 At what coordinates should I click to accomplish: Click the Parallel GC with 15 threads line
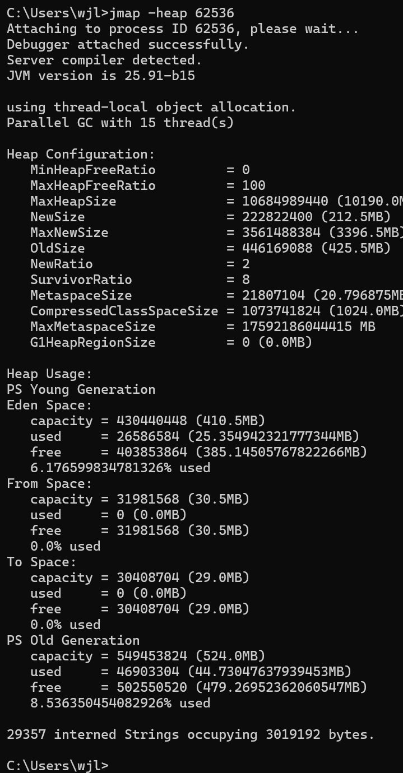(120, 123)
